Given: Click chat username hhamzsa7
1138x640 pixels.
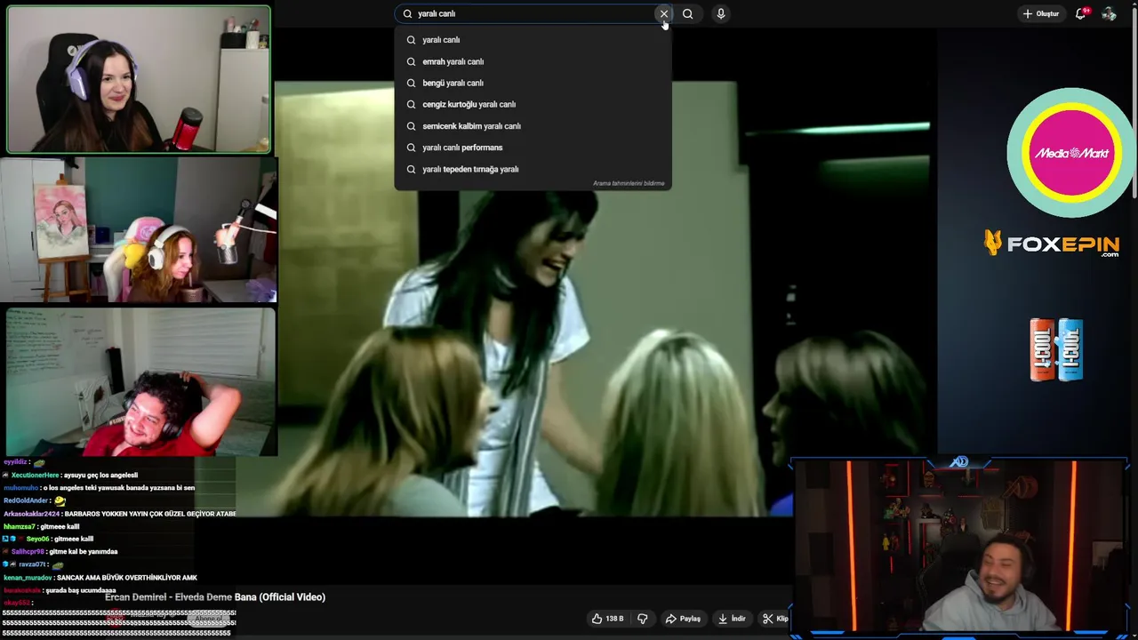Looking at the screenshot, I should [x=20, y=526].
